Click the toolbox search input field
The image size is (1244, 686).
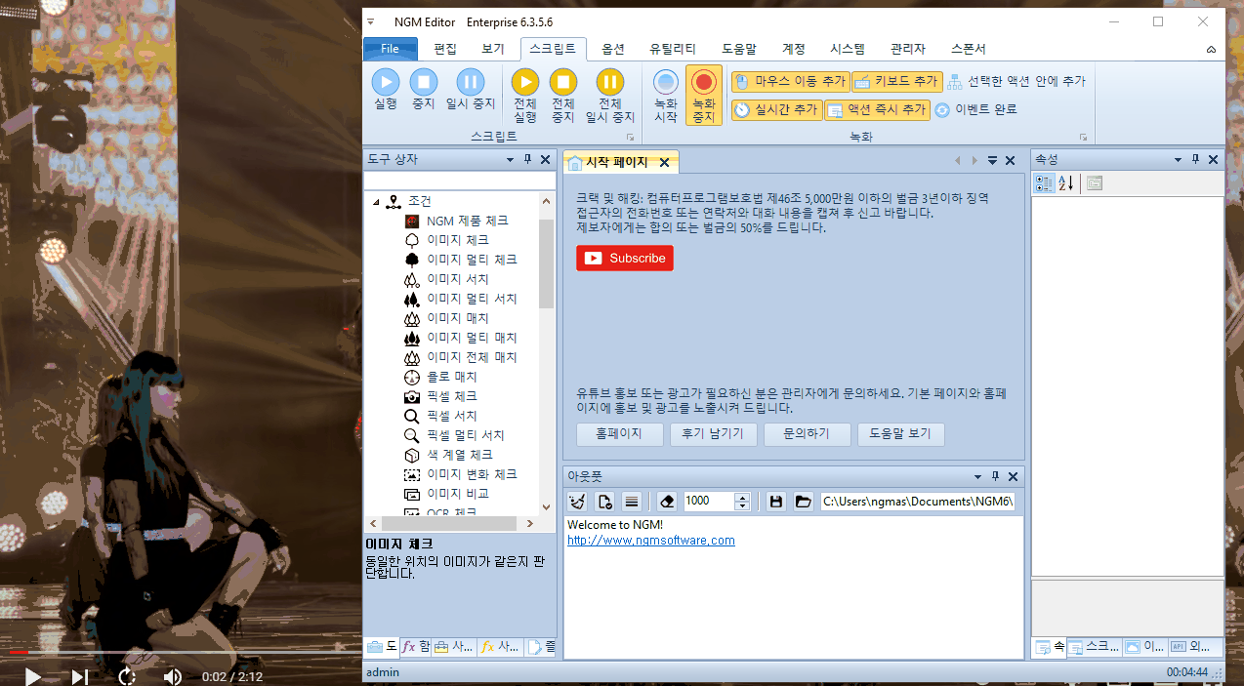pos(460,182)
